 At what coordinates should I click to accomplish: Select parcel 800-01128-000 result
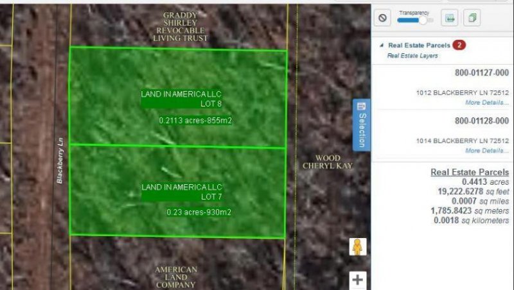point(481,121)
